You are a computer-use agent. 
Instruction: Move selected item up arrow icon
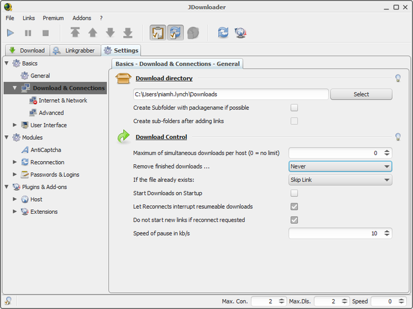[x=92, y=33]
